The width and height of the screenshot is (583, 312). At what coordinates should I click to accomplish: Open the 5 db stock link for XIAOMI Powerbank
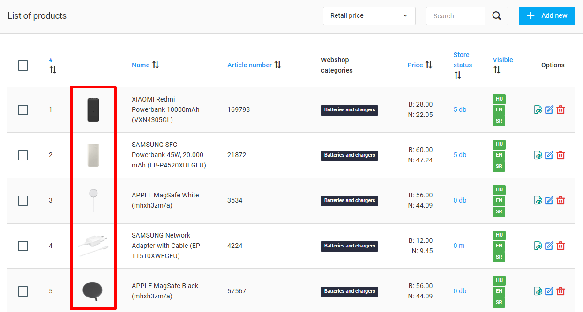pos(460,109)
